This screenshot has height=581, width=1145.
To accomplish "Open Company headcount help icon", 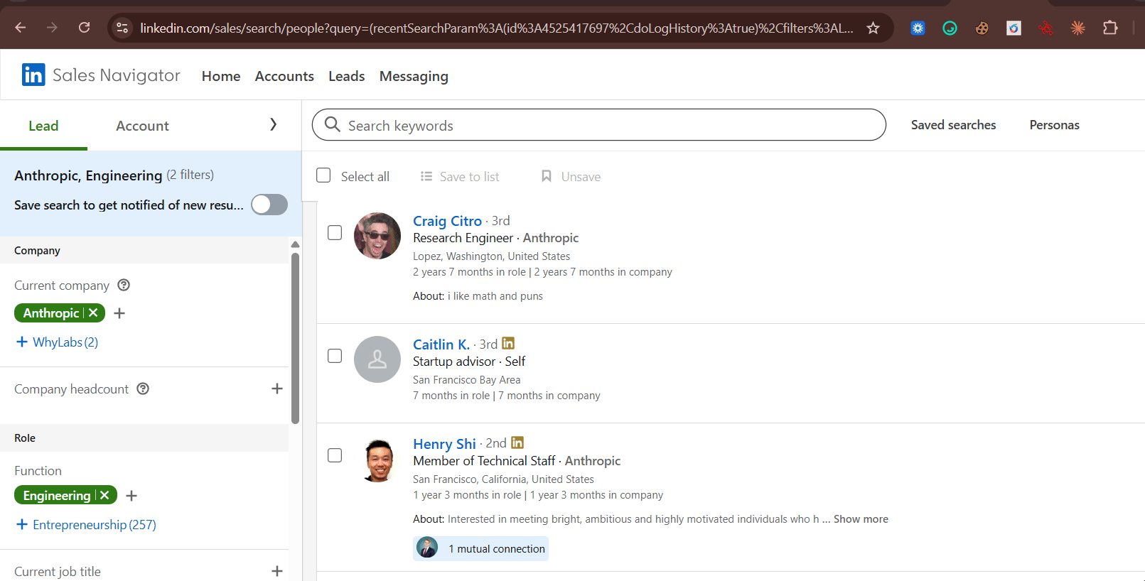I will (143, 389).
